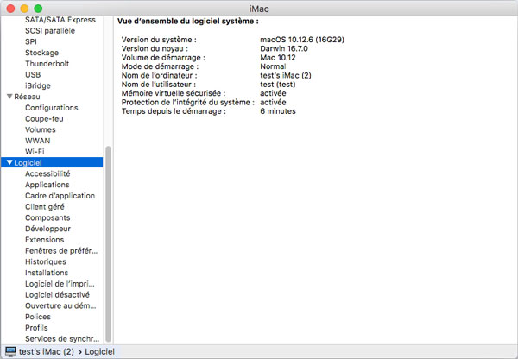Viewport: 518px width, 359px height.
Task: Click the computer icon in path bar
Action: (10, 351)
